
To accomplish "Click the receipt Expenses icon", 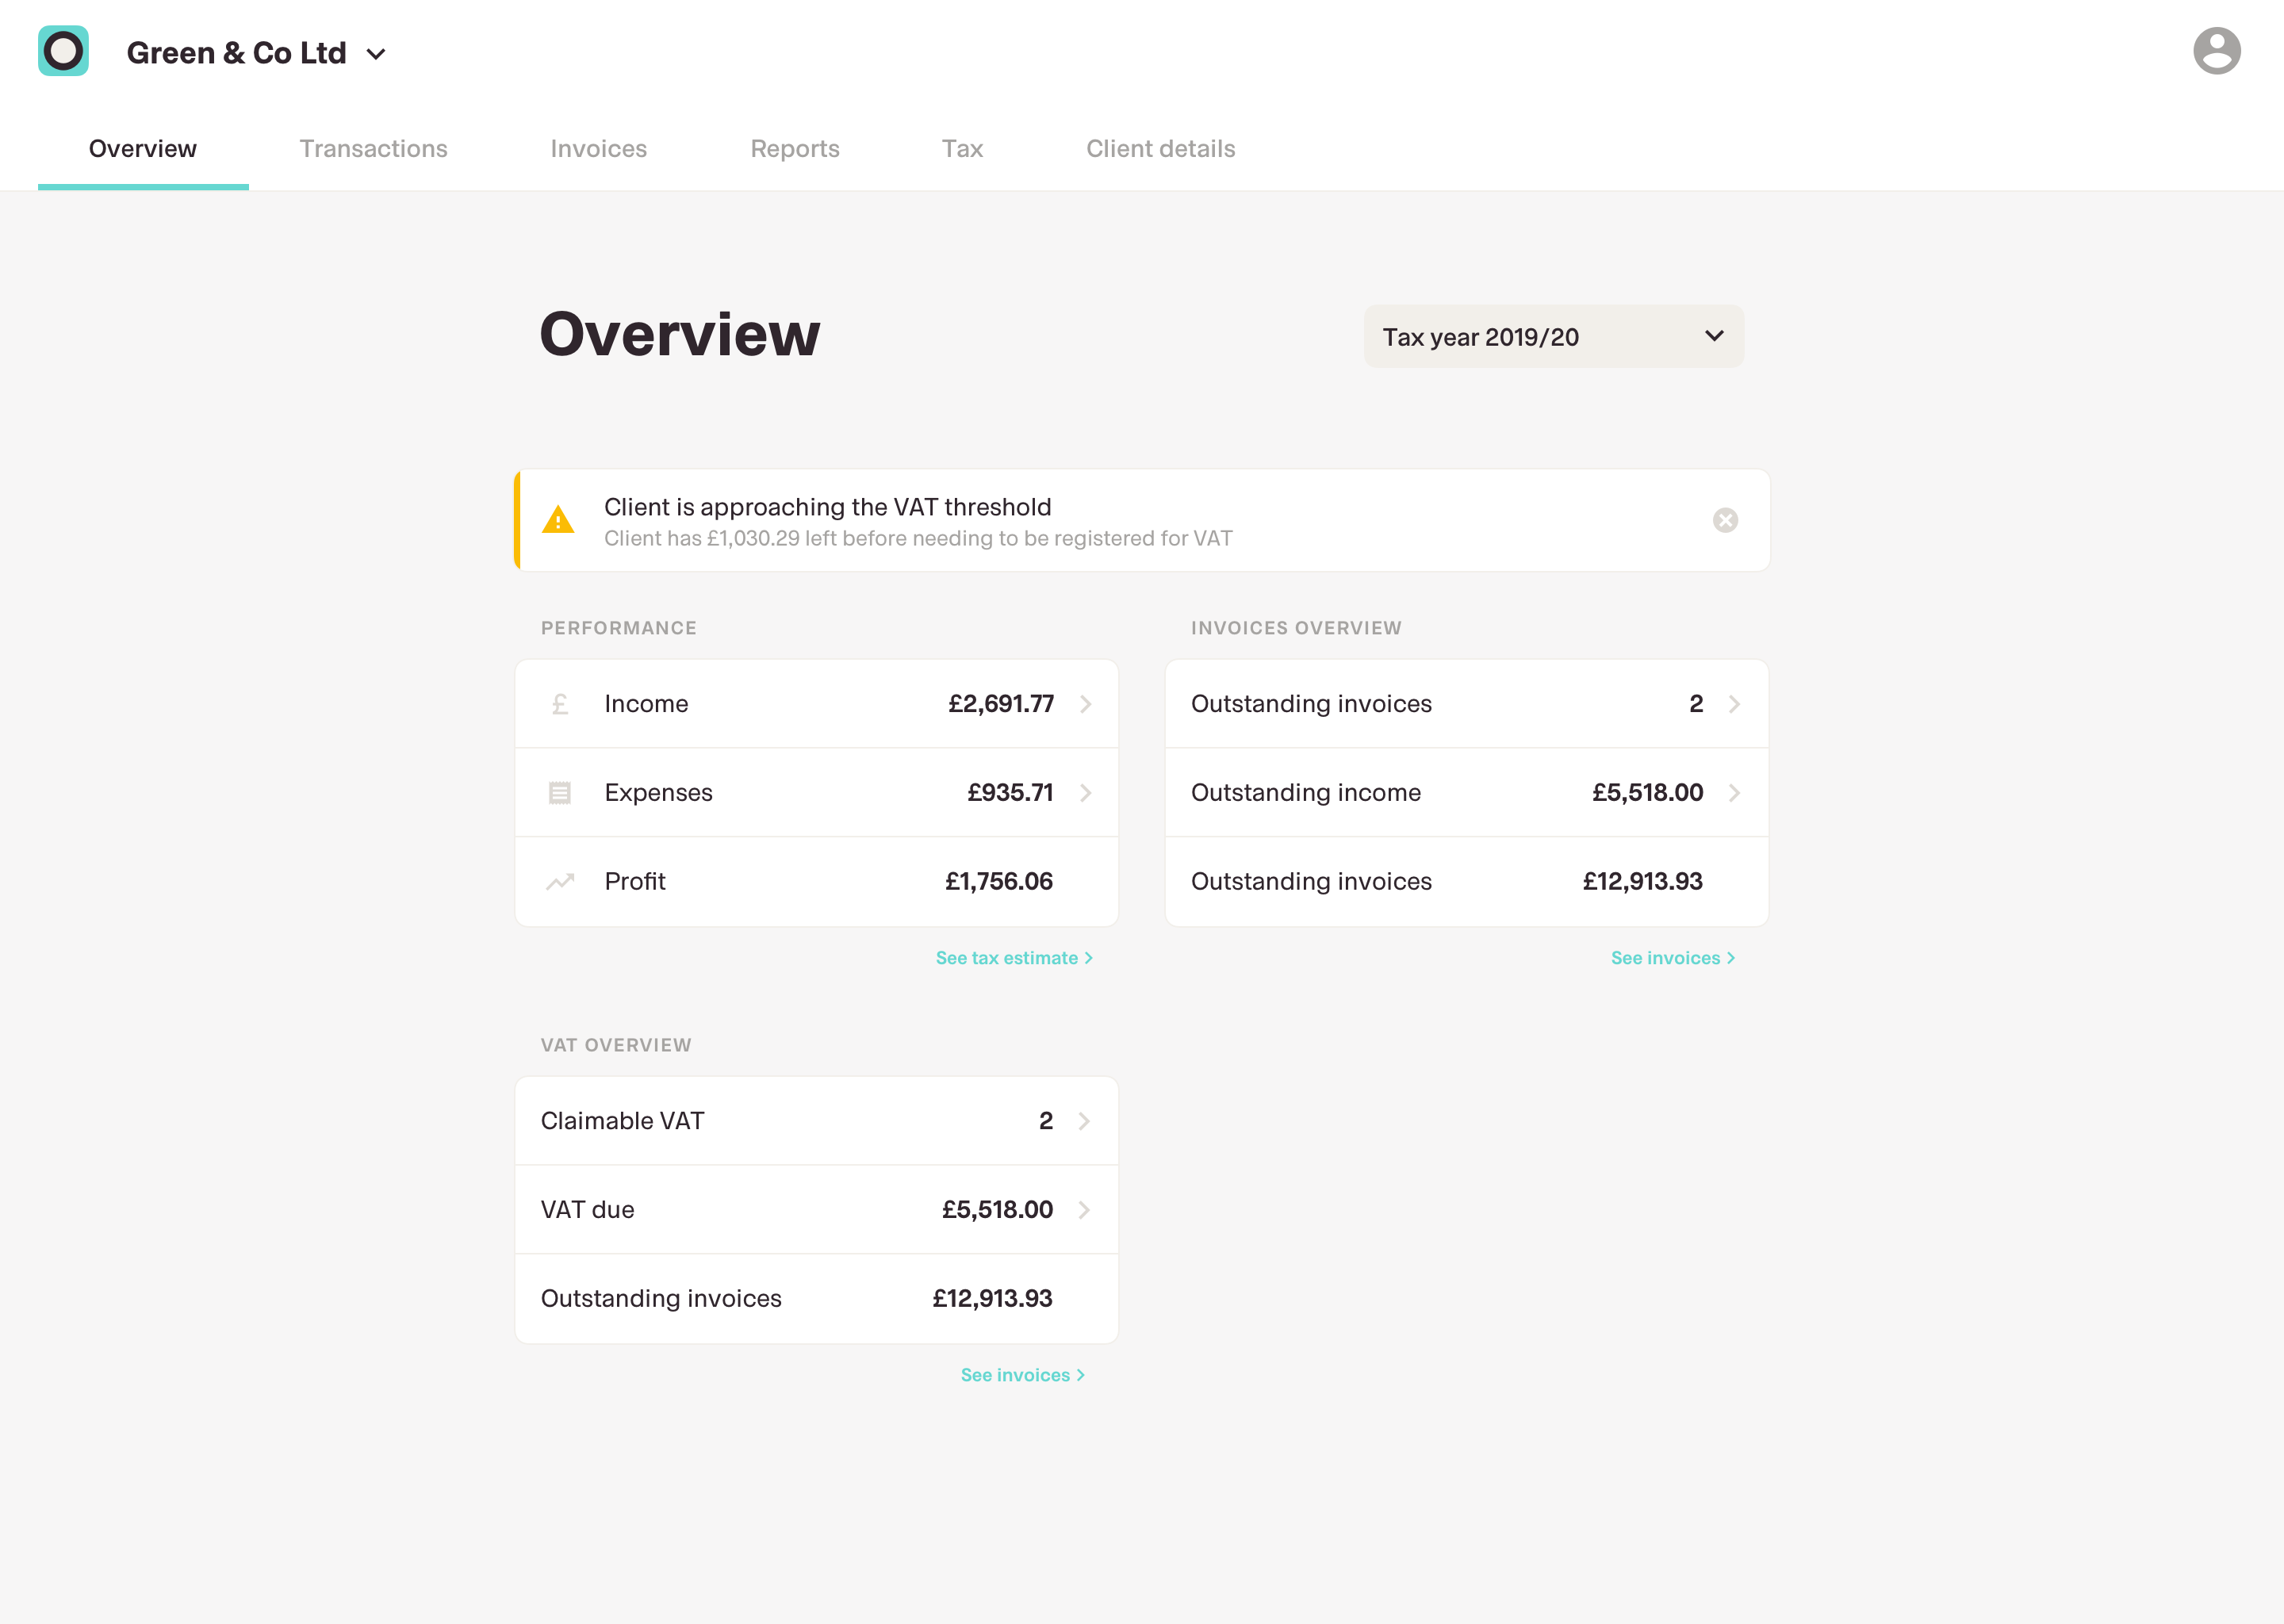I will tap(560, 793).
